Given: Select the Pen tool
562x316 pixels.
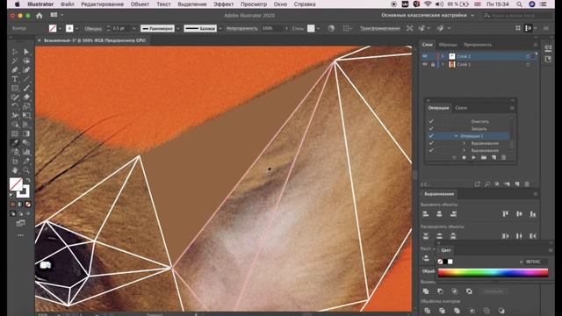Looking at the screenshot, I should (x=15, y=70).
